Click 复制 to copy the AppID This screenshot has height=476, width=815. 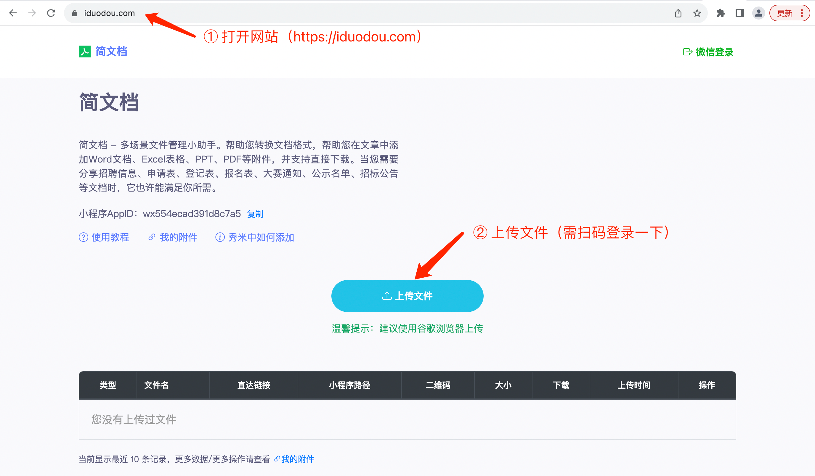[x=255, y=214]
